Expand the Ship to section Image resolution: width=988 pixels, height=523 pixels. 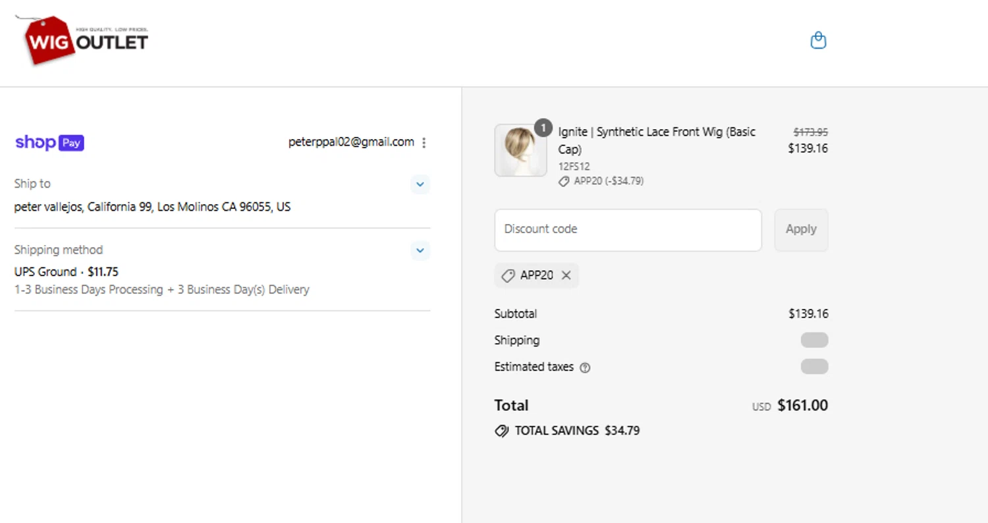coord(420,184)
